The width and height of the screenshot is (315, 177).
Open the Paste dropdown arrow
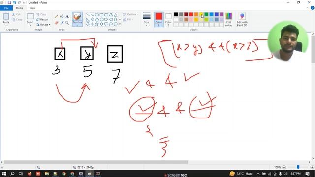pyautogui.click(x=6, y=25)
